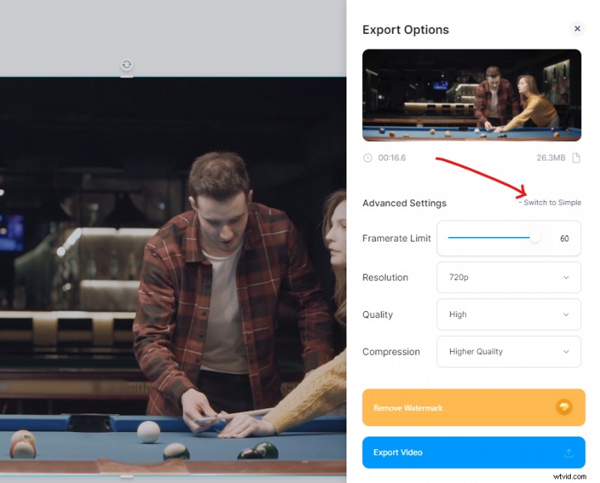Open the Compression dropdown showing Higher Quality

tap(508, 352)
